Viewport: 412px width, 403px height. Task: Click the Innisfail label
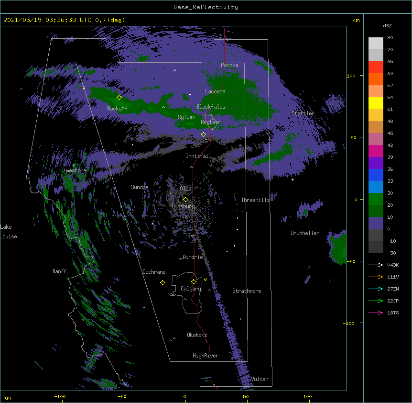[198, 156]
